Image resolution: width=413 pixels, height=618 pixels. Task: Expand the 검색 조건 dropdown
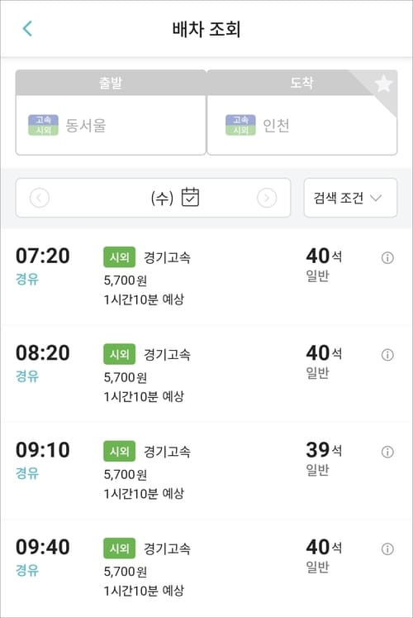pyautogui.click(x=350, y=198)
